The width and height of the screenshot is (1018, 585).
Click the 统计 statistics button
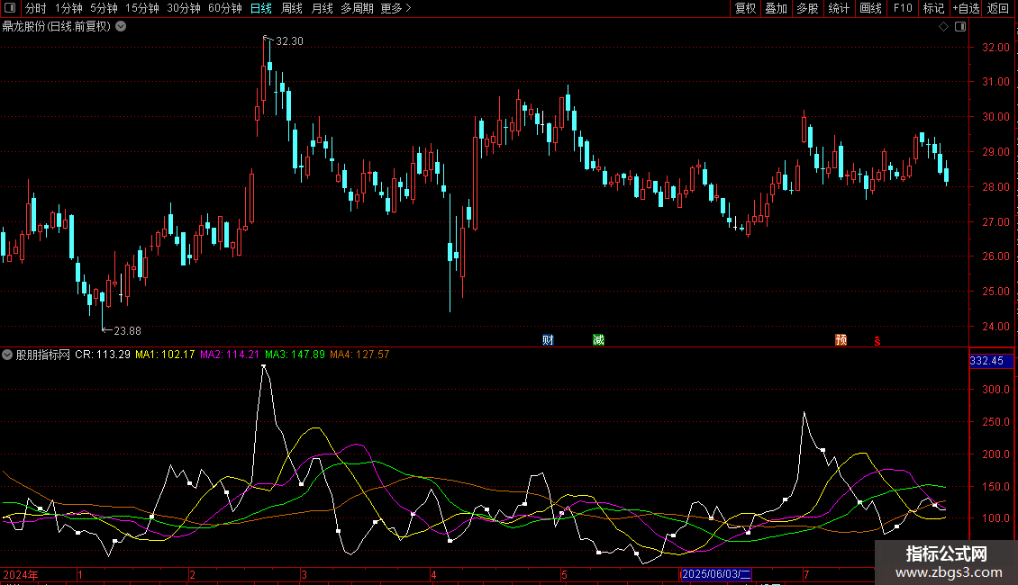tap(839, 8)
